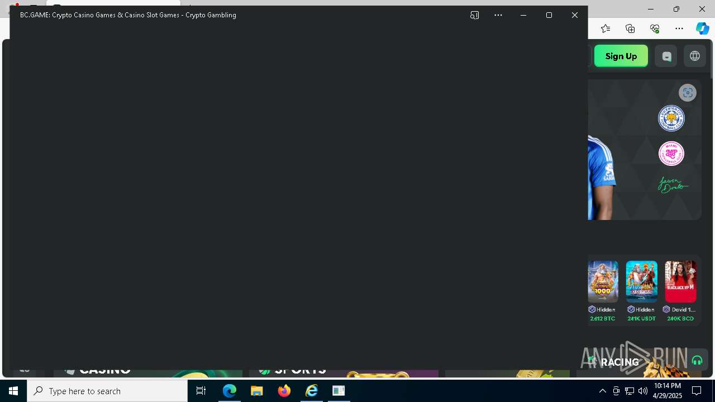Open the globe language selector icon
Viewport: 715px width, 402px height.
point(695,56)
